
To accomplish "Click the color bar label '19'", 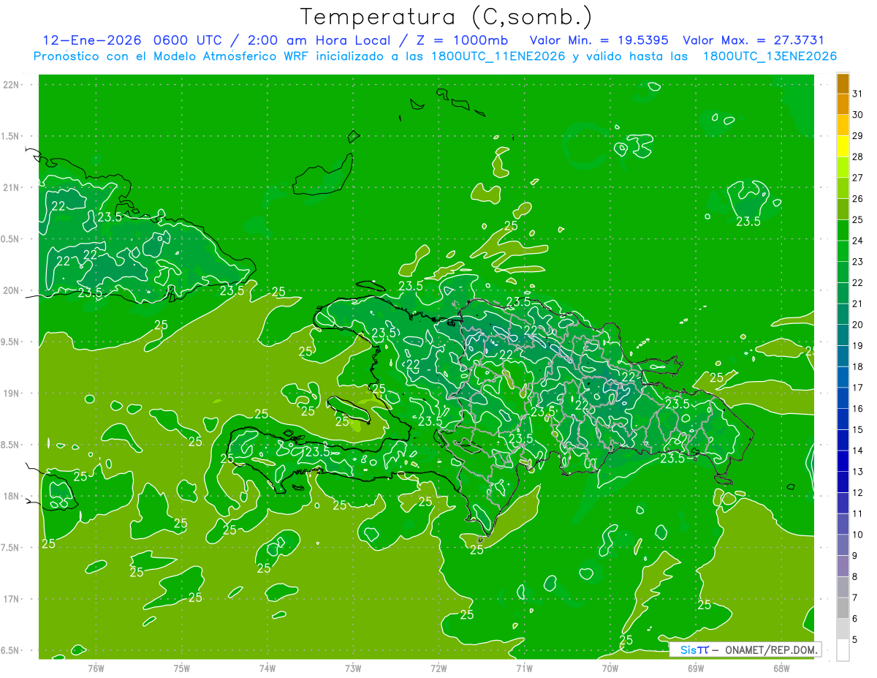I will [857, 346].
